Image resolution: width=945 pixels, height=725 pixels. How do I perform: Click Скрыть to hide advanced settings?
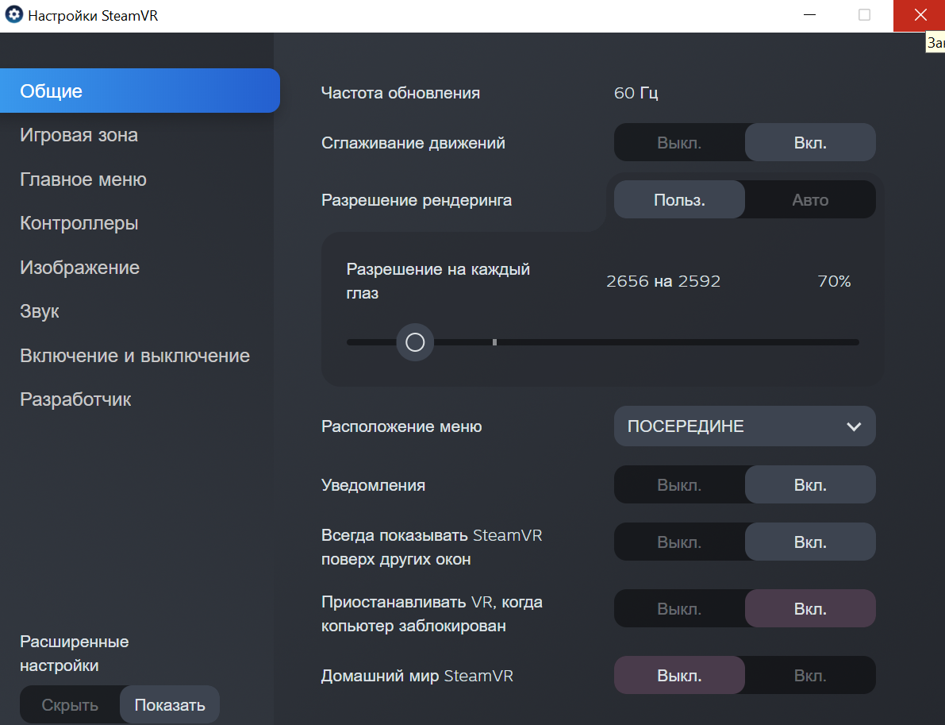[70, 704]
